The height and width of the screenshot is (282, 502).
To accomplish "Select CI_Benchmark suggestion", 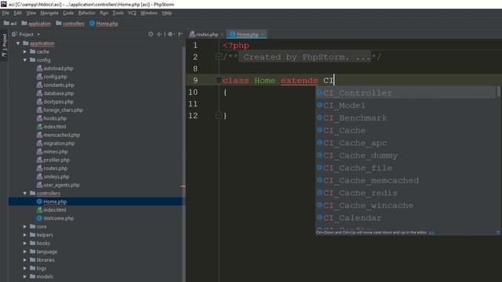I will (406, 118).
